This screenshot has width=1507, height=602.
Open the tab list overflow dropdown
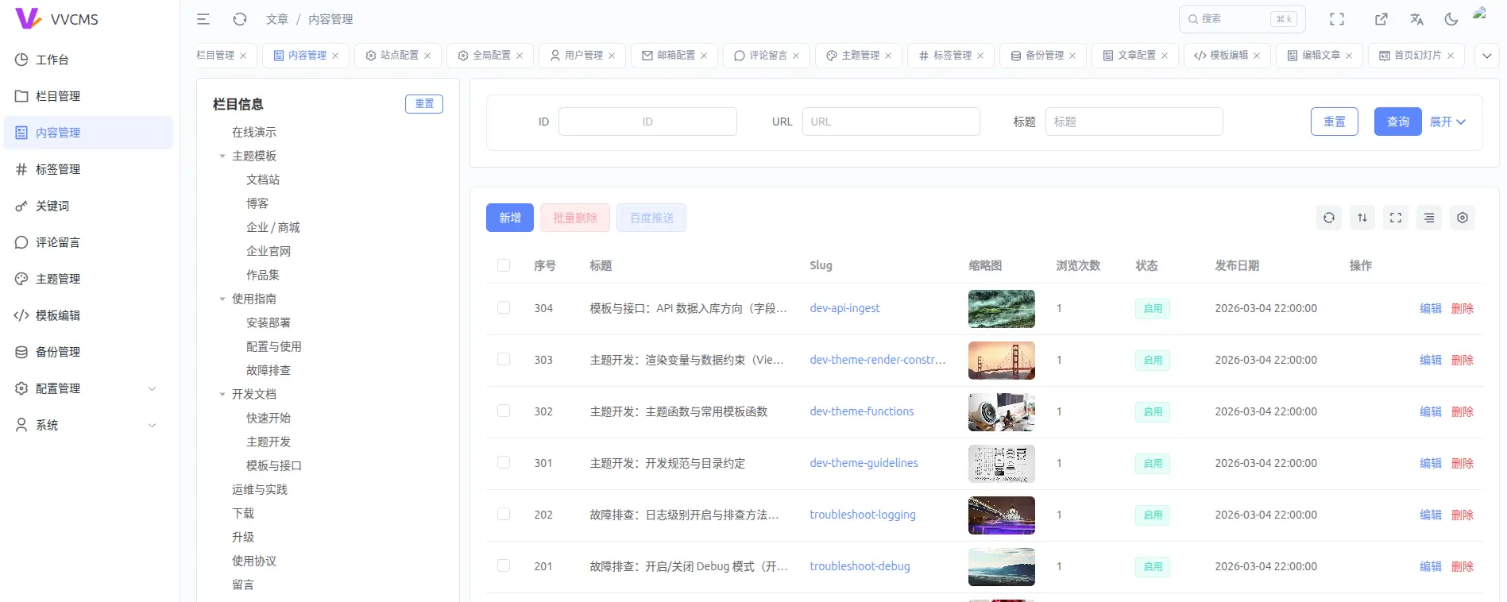(1487, 56)
